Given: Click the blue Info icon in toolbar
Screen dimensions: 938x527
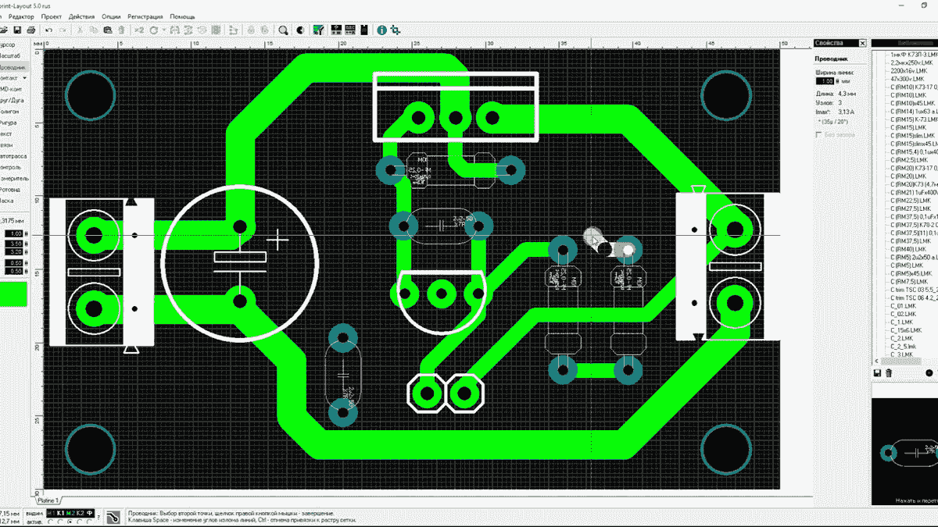Looking at the screenshot, I should [382, 30].
